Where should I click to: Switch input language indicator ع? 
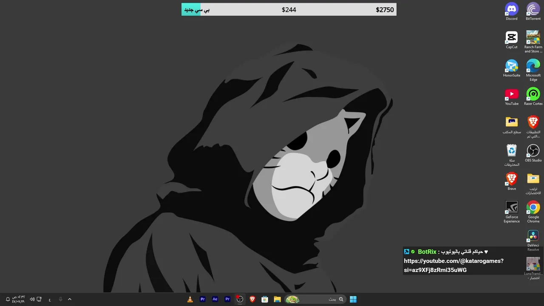pyautogui.click(x=50, y=299)
